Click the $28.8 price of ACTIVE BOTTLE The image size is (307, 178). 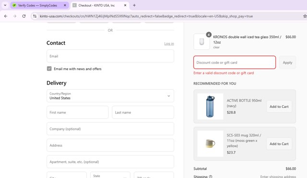231,112
